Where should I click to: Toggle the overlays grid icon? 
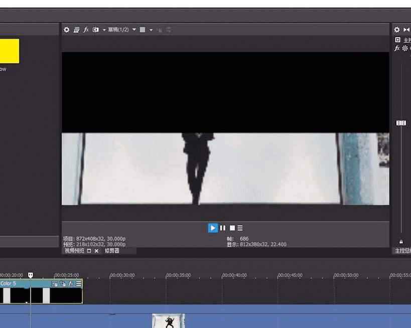(x=143, y=30)
